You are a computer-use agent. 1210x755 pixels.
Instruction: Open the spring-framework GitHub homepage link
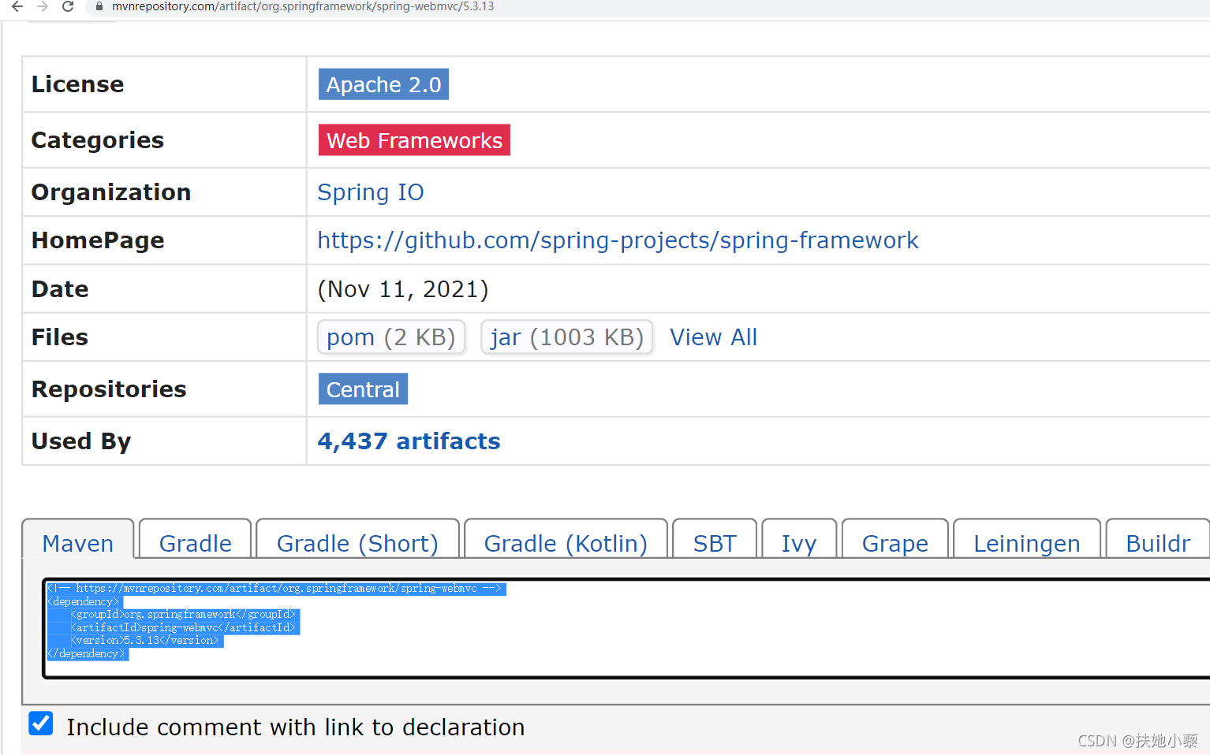[618, 240]
